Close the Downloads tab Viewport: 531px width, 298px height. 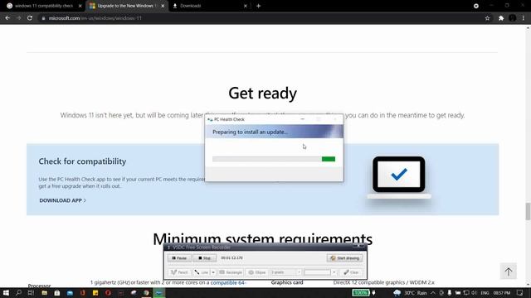point(246,6)
